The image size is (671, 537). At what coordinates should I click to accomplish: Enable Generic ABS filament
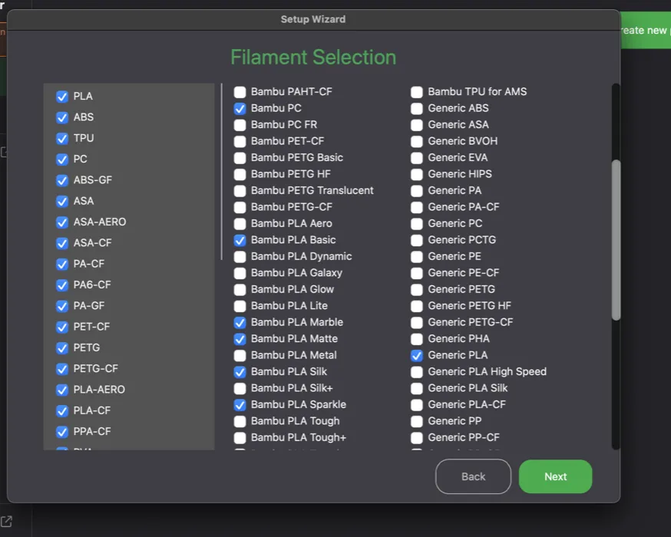pos(417,108)
